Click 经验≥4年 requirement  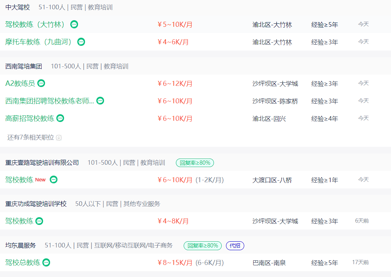tap(325, 118)
